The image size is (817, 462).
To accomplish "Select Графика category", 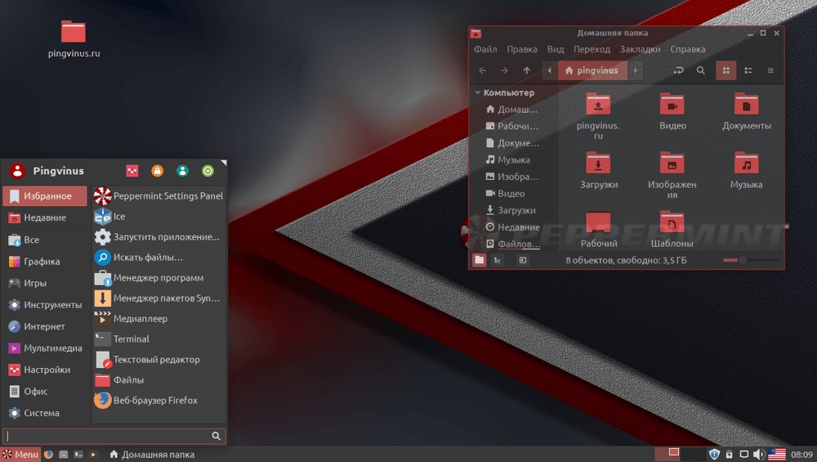I will [45, 261].
